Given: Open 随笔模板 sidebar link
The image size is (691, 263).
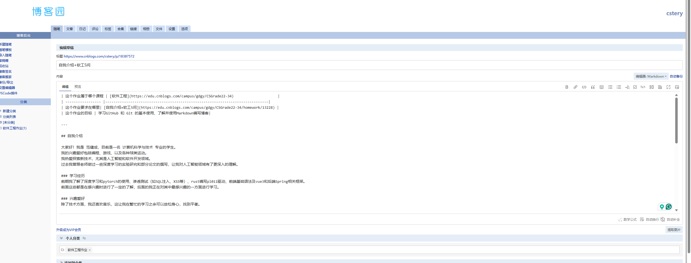Looking at the screenshot, I should click(6, 50).
